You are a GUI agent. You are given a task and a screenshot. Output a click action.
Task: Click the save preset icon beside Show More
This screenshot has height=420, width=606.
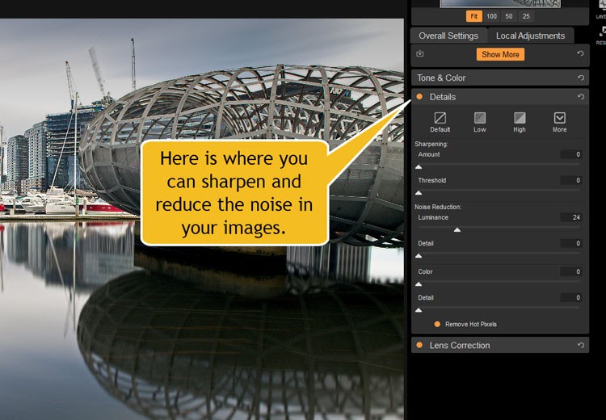click(x=420, y=53)
